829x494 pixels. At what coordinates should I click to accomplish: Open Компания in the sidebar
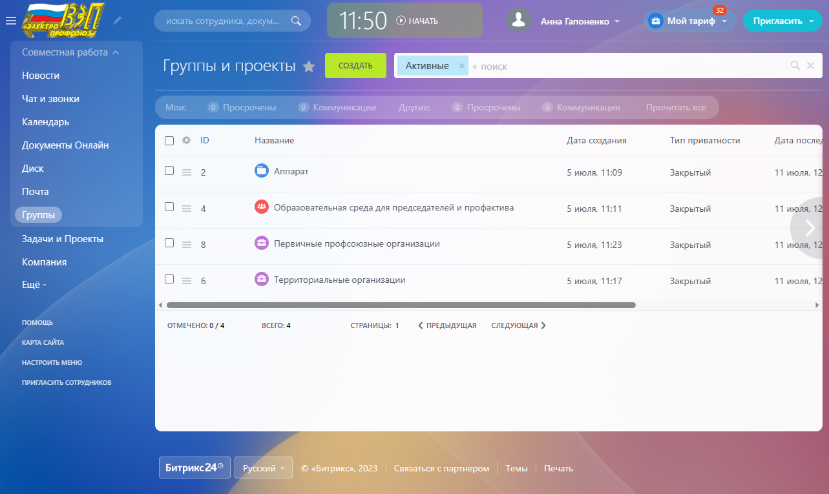point(44,262)
